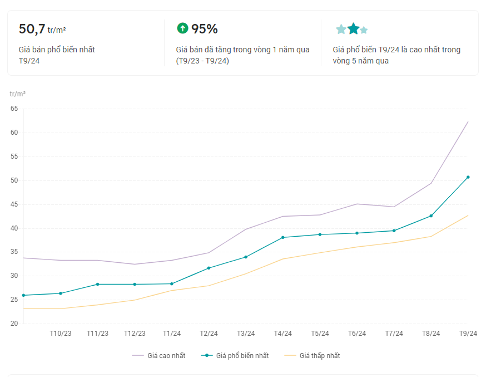The image size is (486, 377).
Task: Click the small right star icon
Action: [364, 30]
